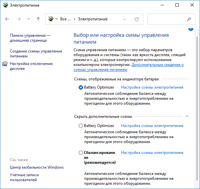Open plan settings for the second Battery Optimizer
The height and width of the screenshot is (189, 200).
[152, 126]
